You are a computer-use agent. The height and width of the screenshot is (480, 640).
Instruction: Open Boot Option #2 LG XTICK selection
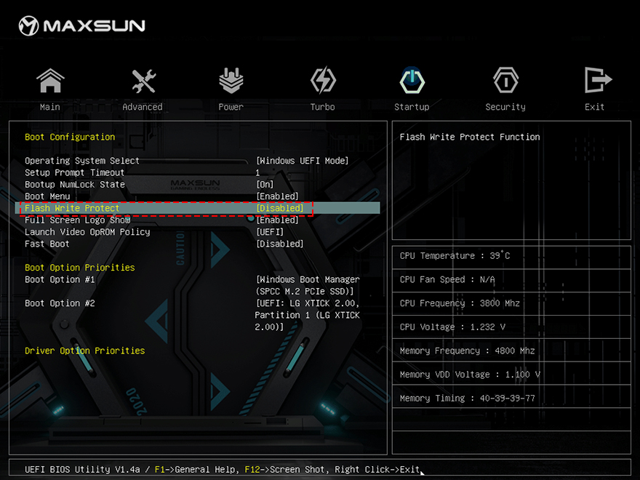(x=308, y=315)
